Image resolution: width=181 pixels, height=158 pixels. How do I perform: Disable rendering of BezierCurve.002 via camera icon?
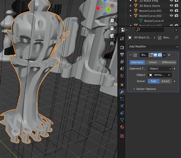176,16
